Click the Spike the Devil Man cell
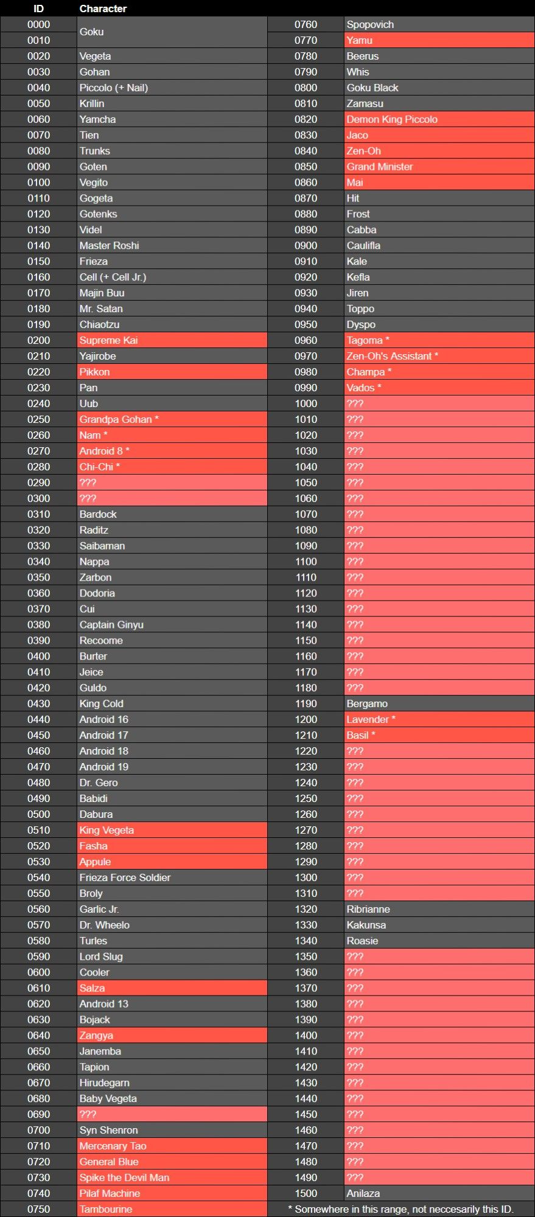535x1217 pixels. click(x=172, y=1177)
